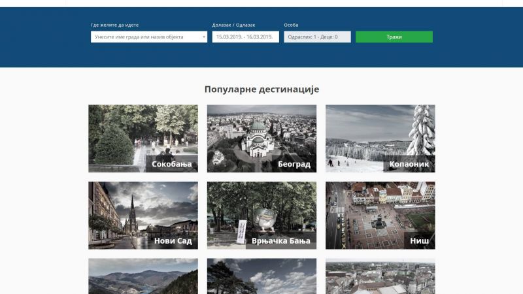The image size is (523, 294).
Task: Click the Особа label
Action: pos(291,25)
